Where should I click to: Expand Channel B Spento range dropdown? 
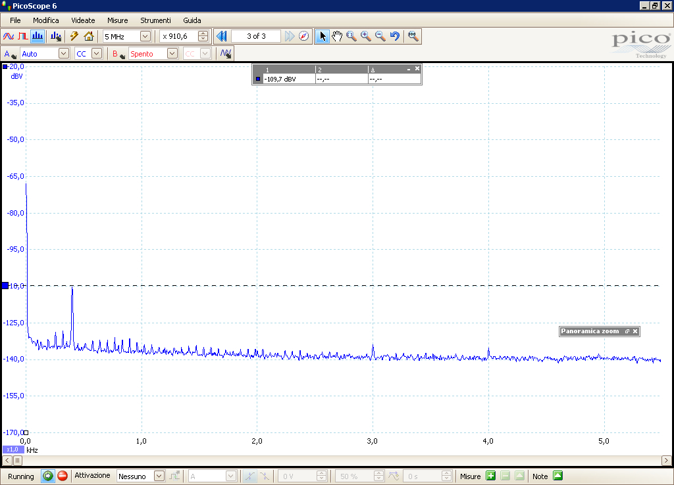[172, 54]
